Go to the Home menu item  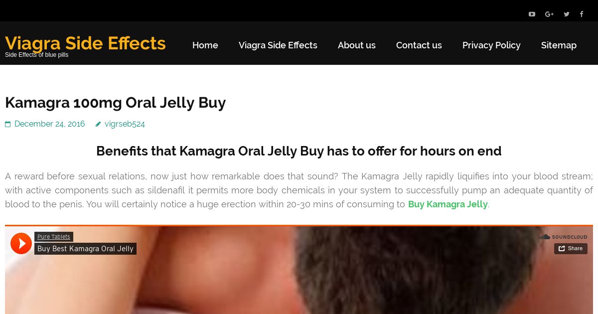(x=205, y=45)
